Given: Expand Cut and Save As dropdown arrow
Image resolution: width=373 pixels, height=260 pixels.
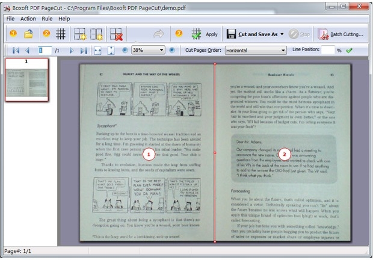Looking at the screenshot, I should pyautogui.click(x=282, y=34).
